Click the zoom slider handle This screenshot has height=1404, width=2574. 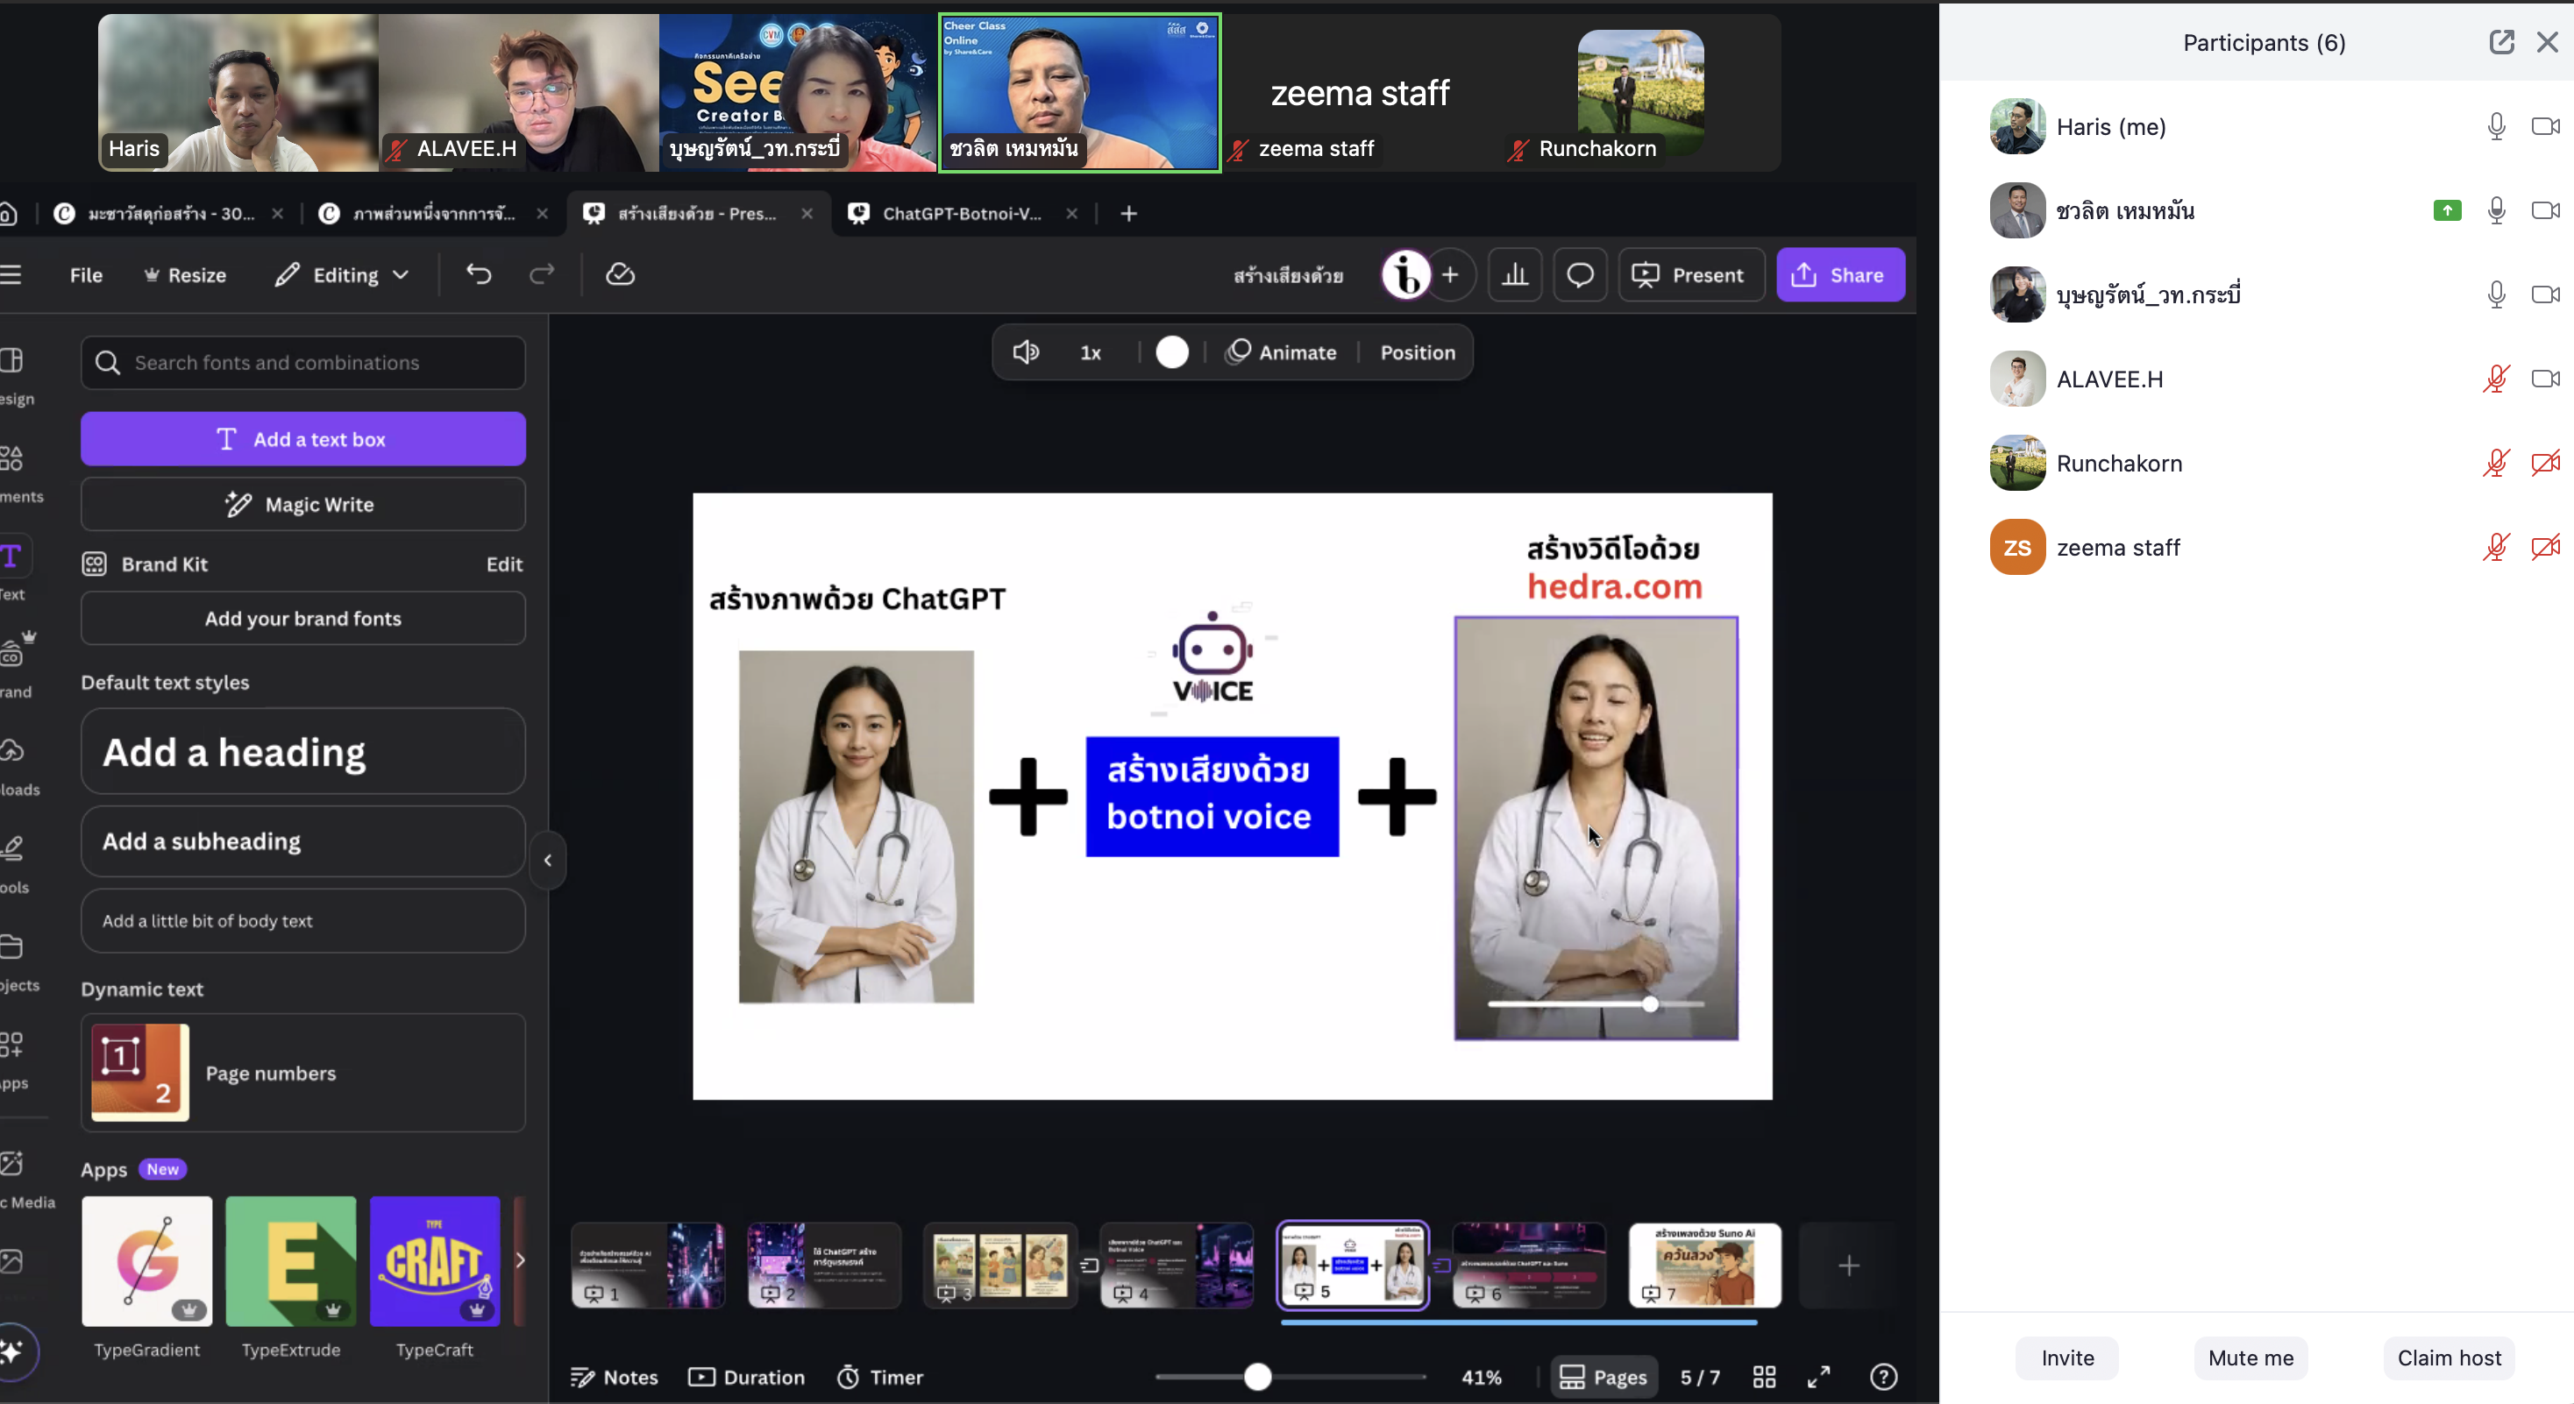[x=1258, y=1377]
